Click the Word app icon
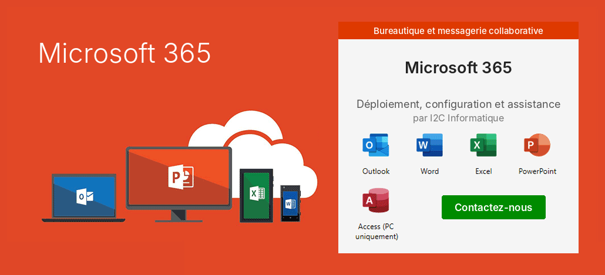 [x=429, y=145]
